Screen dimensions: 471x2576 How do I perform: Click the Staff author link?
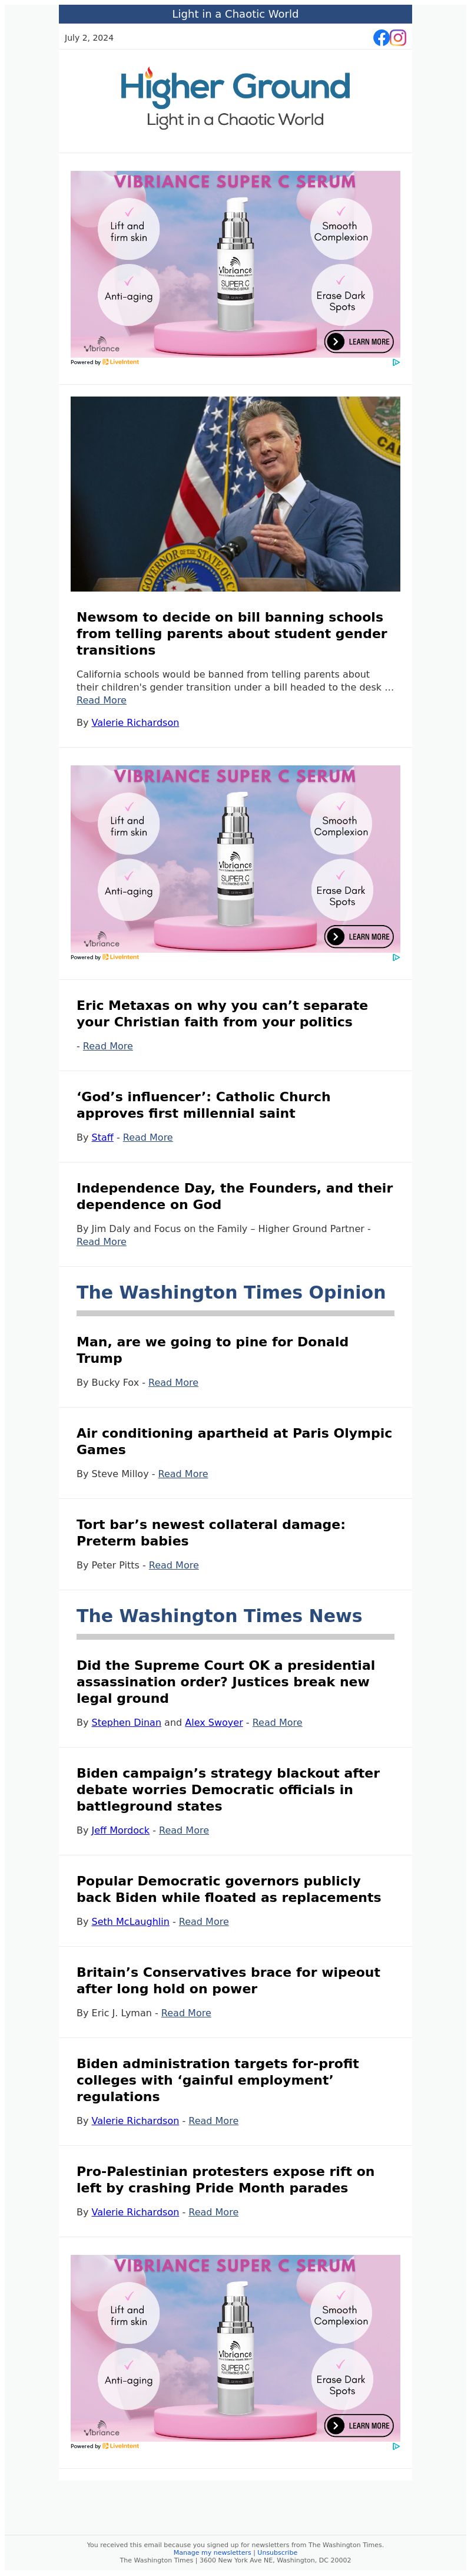point(102,1137)
